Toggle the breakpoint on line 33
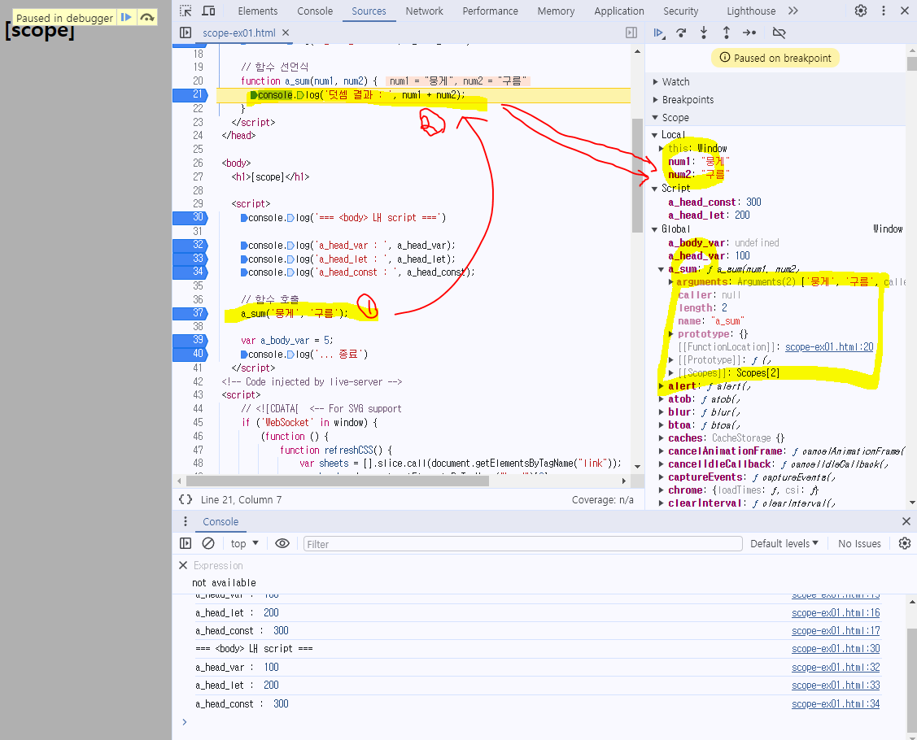The width and height of the screenshot is (917, 740). tap(190, 259)
